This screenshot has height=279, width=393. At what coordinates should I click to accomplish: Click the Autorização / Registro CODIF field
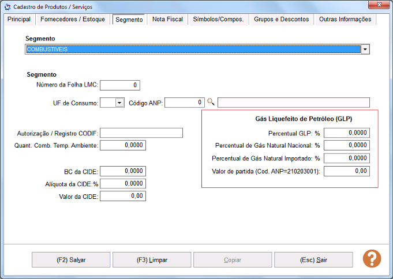tap(141, 133)
